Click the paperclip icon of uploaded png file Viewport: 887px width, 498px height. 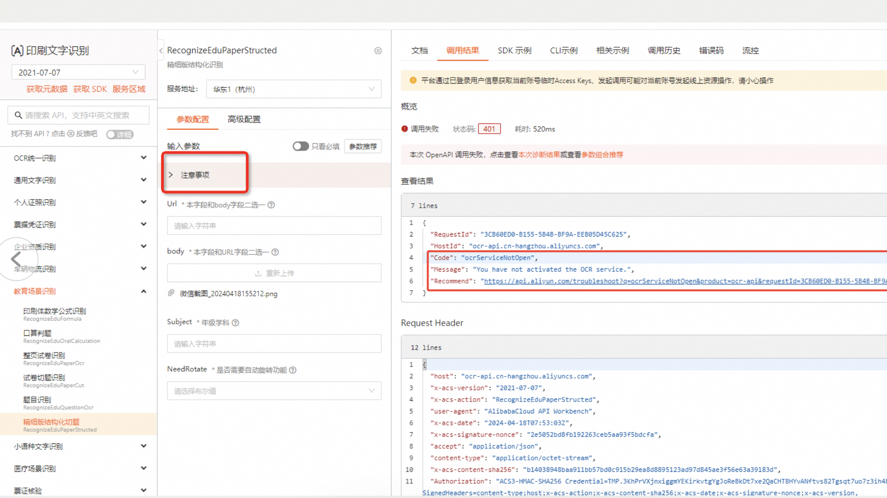[x=171, y=293]
